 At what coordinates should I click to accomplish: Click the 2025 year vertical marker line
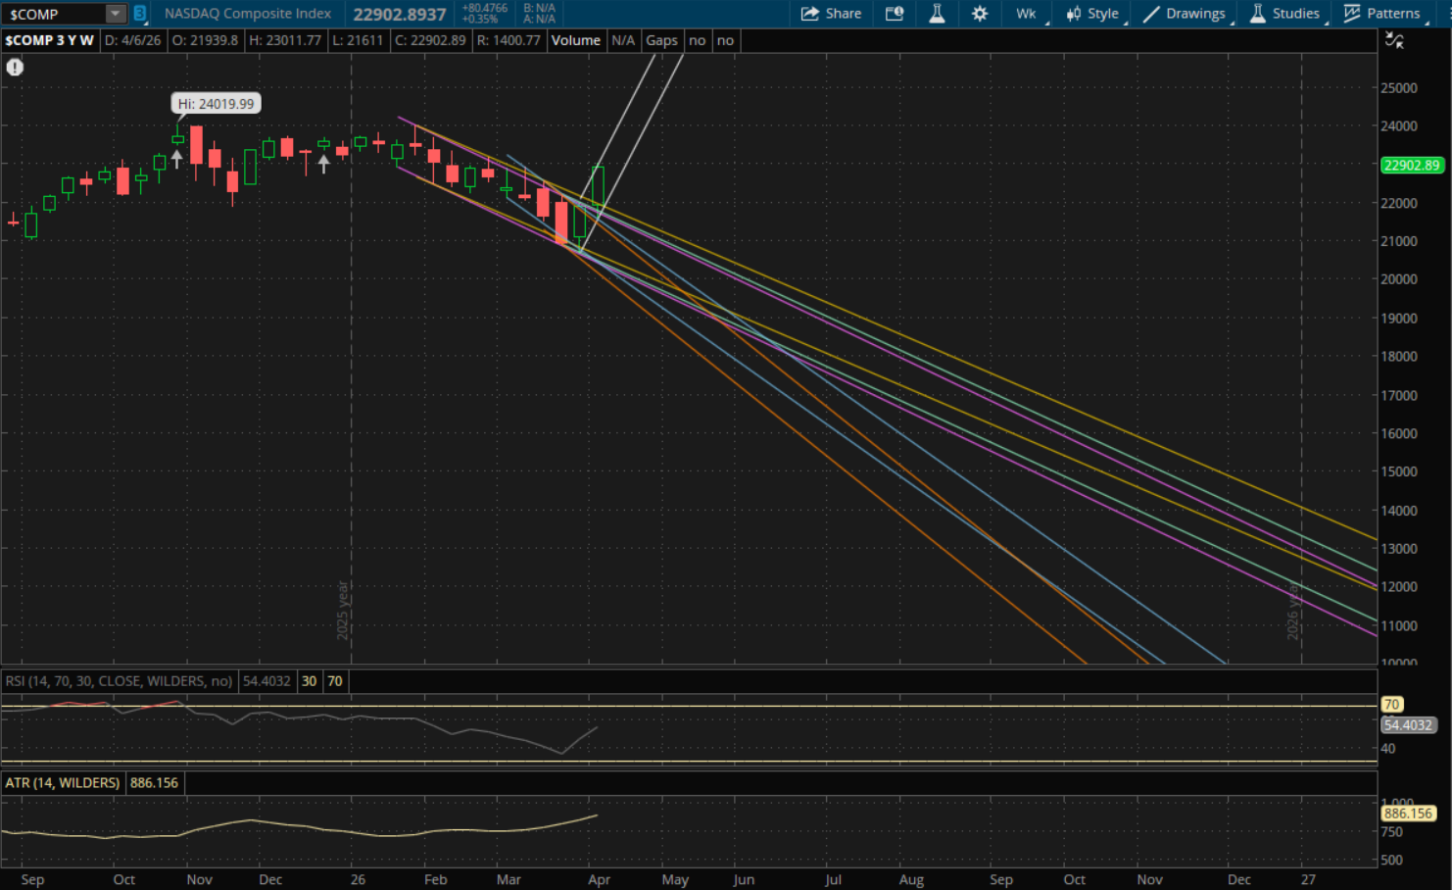[352, 392]
